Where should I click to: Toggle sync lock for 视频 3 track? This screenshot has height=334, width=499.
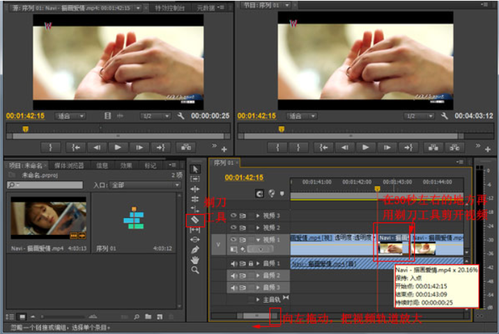[x=243, y=215]
